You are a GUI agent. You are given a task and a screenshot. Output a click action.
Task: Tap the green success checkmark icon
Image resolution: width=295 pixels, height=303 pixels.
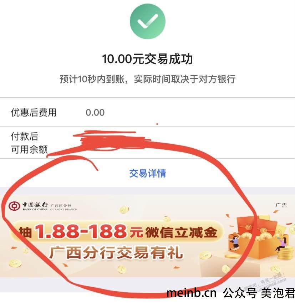pyautogui.click(x=148, y=21)
